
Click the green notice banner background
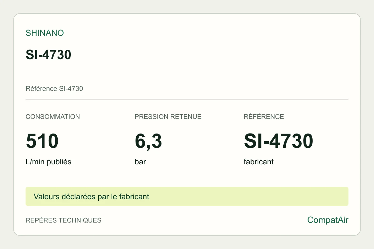tap(249, 196)
